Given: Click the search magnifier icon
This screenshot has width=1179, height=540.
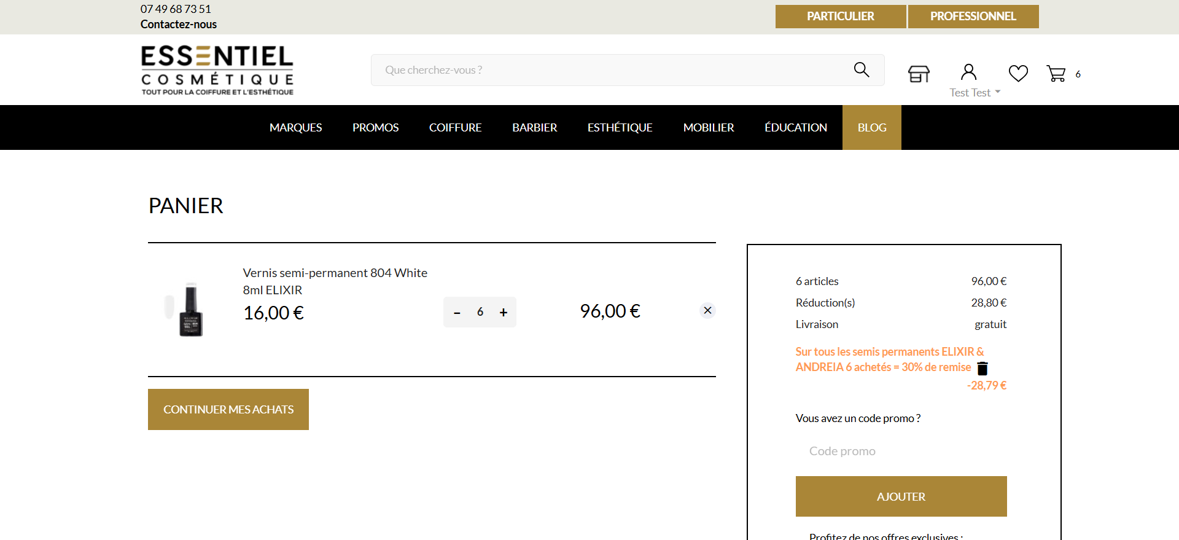Looking at the screenshot, I should pyautogui.click(x=862, y=69).
